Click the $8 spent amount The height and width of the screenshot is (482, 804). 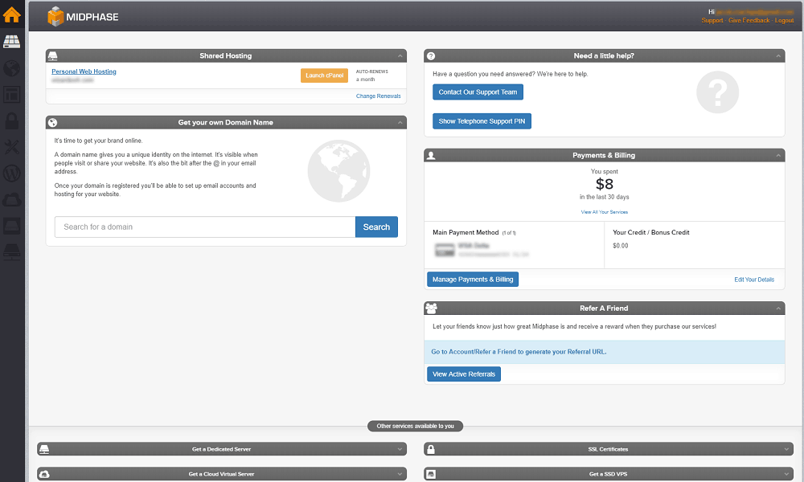[604, 184]
